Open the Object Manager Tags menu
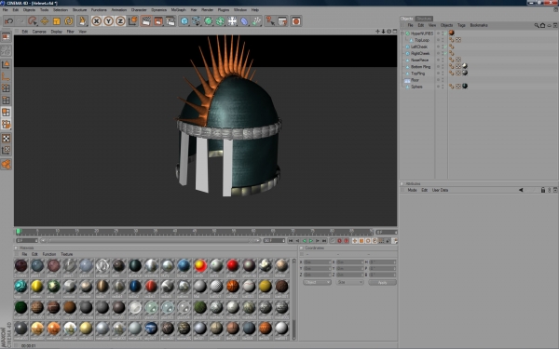Image resolution: width=559 pixels, height=349 pixels. coord(462,25)
